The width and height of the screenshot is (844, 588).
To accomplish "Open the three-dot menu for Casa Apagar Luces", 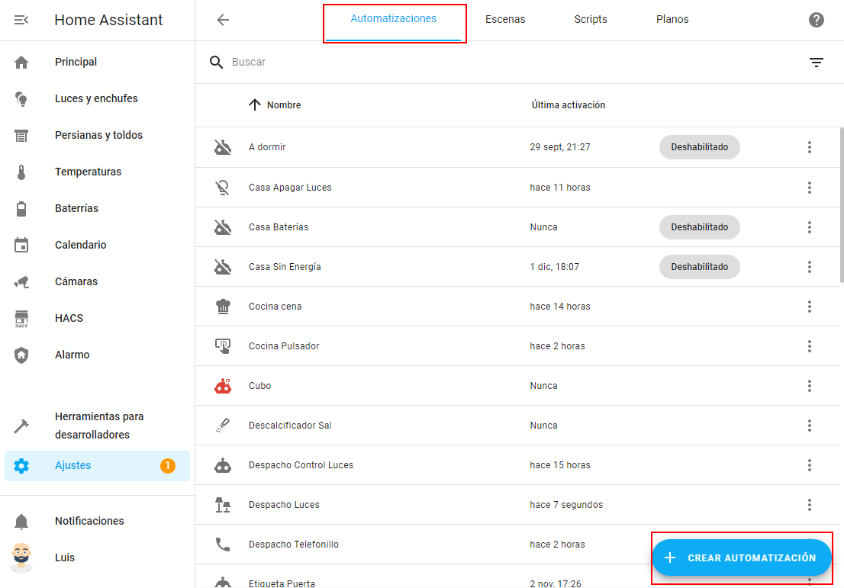I will coord(809,188).
